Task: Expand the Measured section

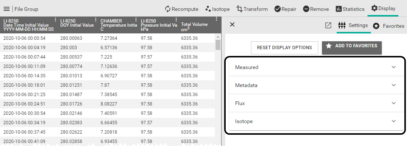Action: [x=316, y=67]
